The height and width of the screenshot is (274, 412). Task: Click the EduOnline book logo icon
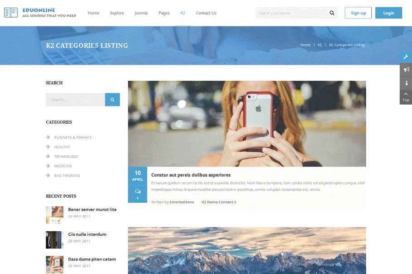point(11,13)
